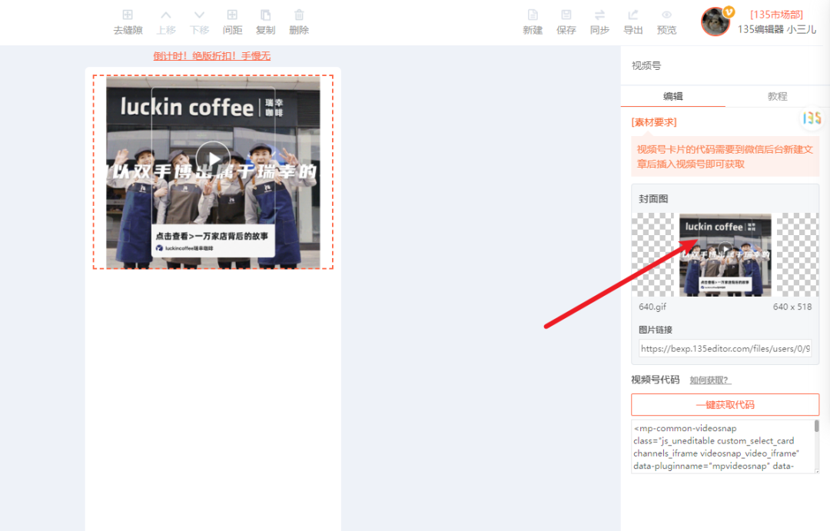
Task: Switch to the 教程 tab
Action: click(777, 96)
